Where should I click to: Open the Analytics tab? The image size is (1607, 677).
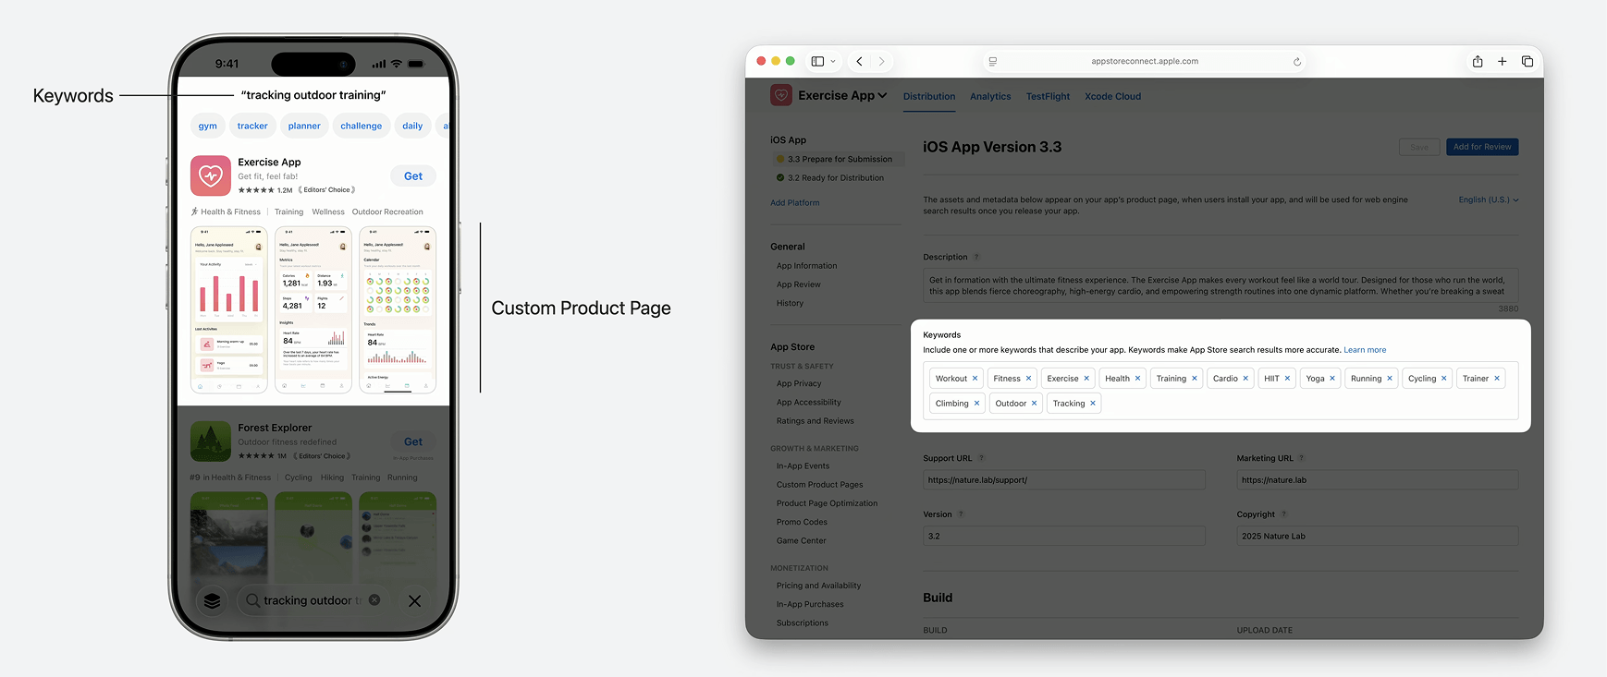coord(990,96)
